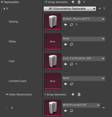
Task: Open Cost_Fortification_300 dropdown
Action: click(84, 59)
